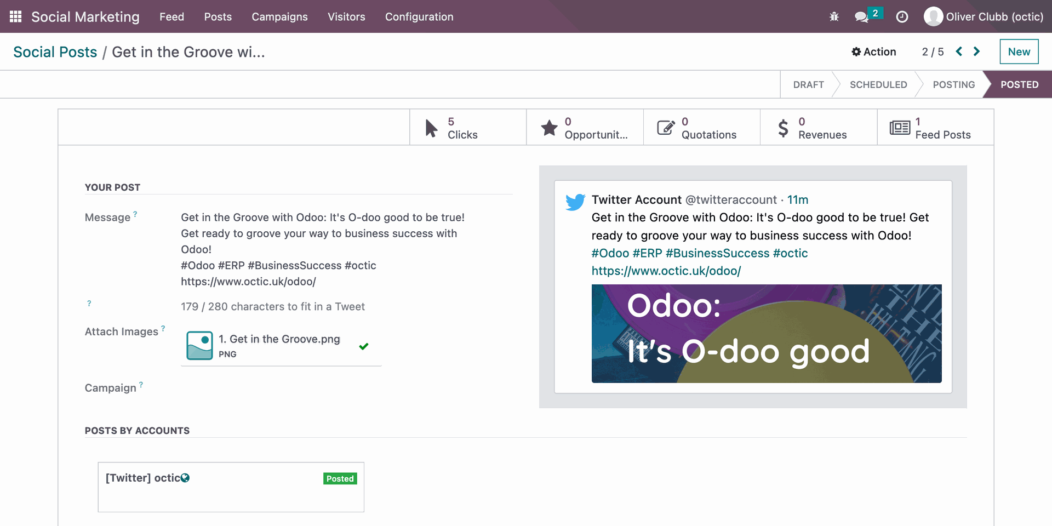Image resolution: width=1052 pixels, height=526 pixels.
Task: Click the tweet preview image
Action: (767, 334)
